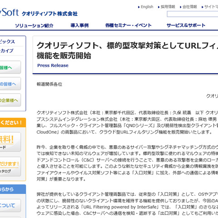Click the Press Release label
Viewport: 218px width, 218px height.
(x=53, y=65)
